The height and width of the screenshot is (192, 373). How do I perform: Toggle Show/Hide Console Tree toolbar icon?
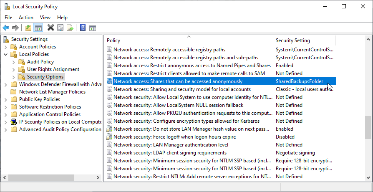(x=38, y=28)
